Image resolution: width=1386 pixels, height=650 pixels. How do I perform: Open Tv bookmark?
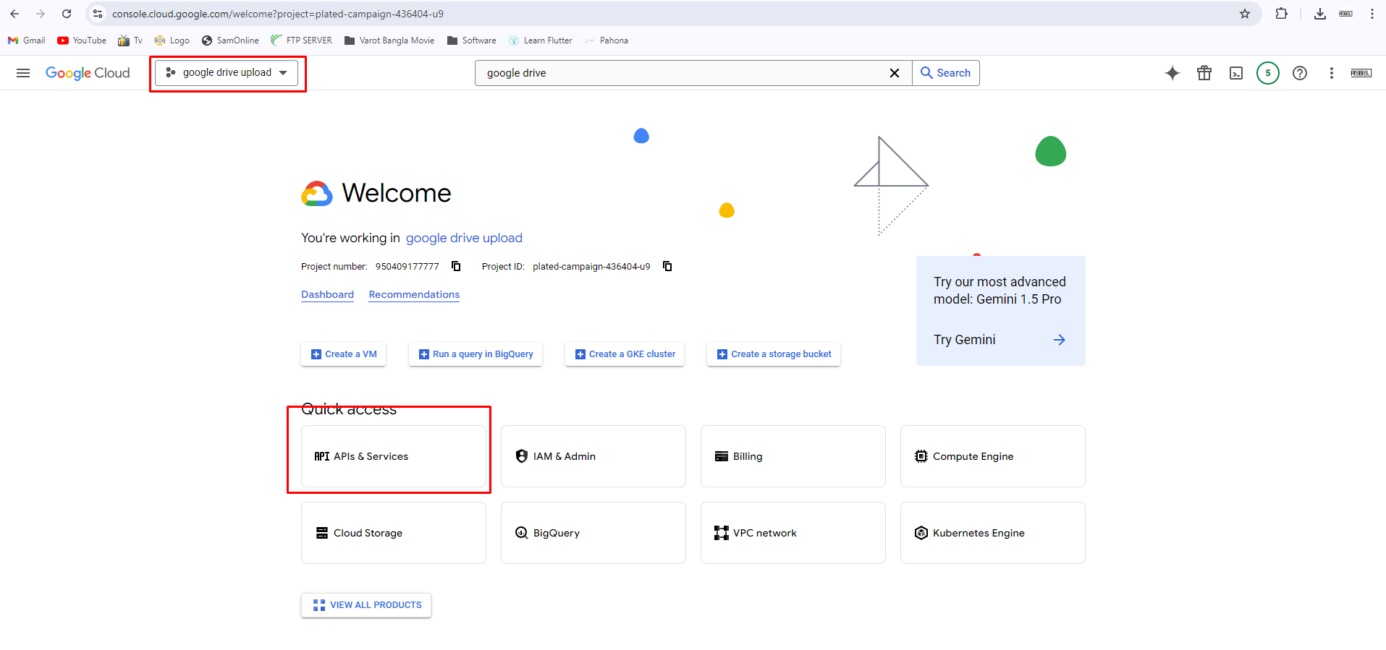[130, 40]
